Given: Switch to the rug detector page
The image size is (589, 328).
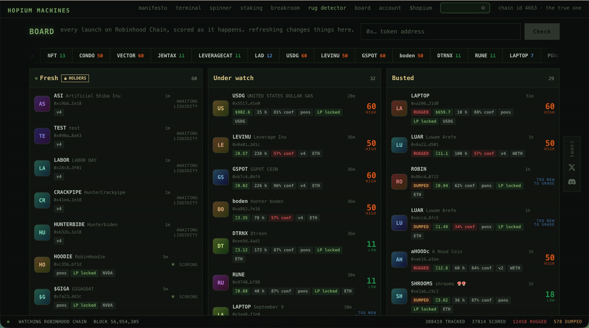Looking at the screenshot, I should [327, 8].
